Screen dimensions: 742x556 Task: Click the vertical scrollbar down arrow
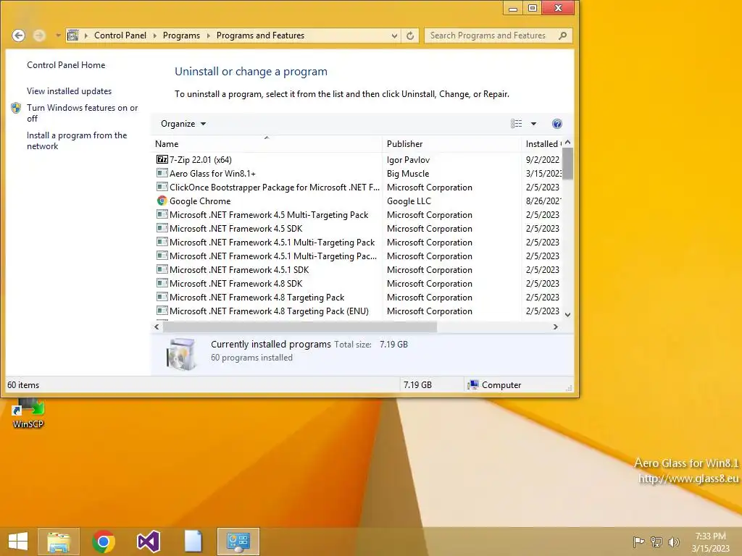[x=568, y=314]
